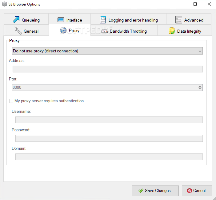Close the S3 Browser Options window
Image resolution: width=216 pixels, height=200 pixels.
point(209,4)
